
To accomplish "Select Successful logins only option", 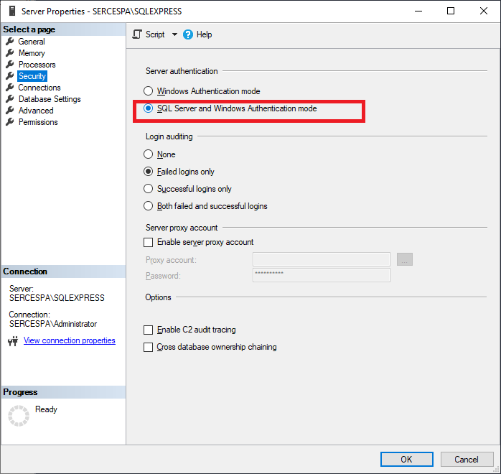I will [x=149, y=189].
